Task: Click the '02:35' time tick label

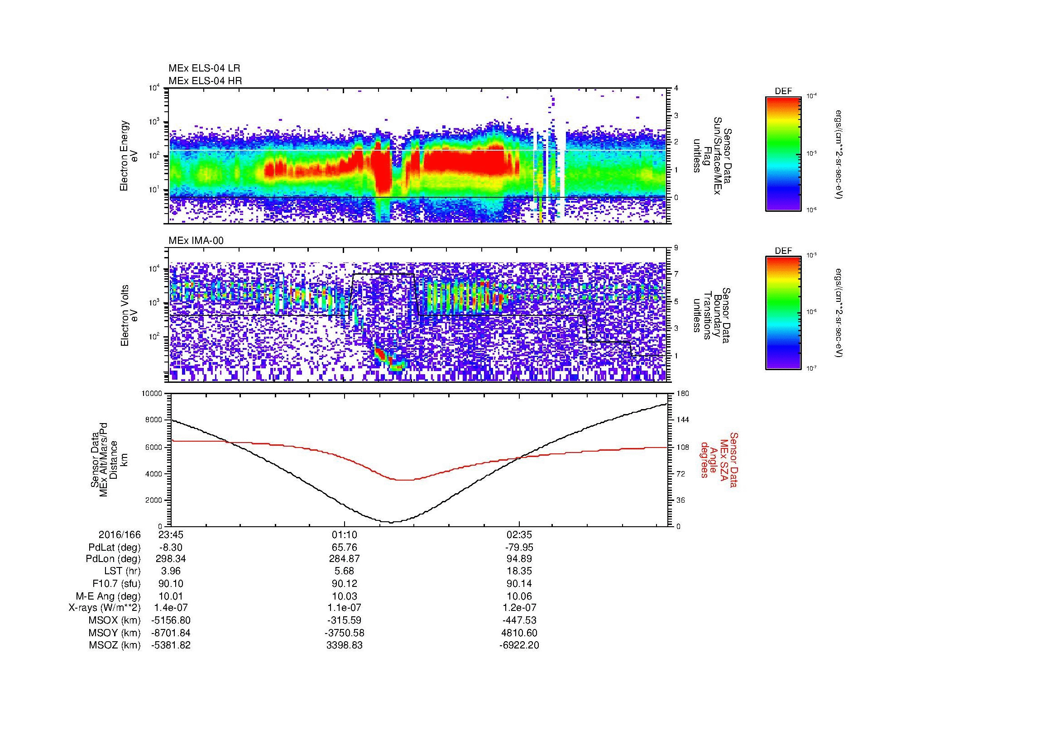Action: (x=519, y=535)
